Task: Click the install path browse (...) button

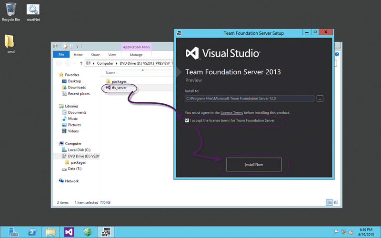Action: pos(320,99)
